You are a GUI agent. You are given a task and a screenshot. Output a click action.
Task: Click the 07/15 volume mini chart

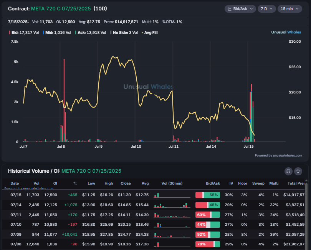[172, 195]
